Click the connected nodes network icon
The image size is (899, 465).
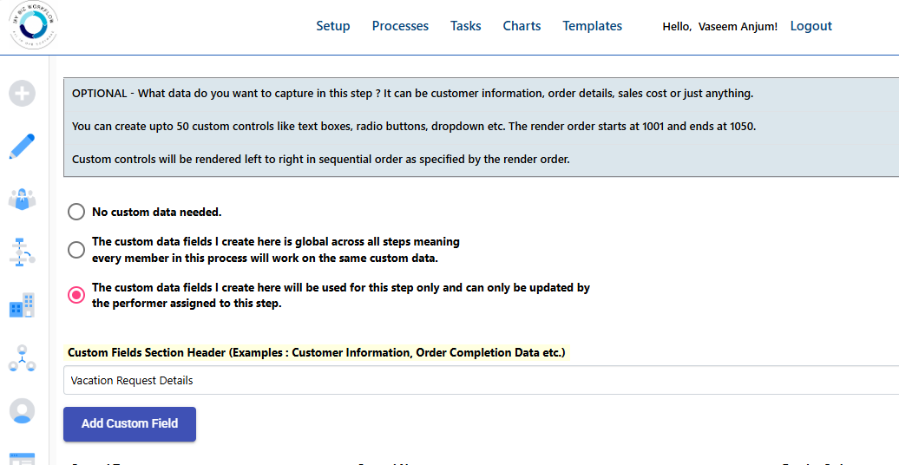tap(22, 357)
